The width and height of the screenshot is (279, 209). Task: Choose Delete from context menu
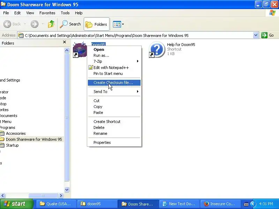click(114, 127)
